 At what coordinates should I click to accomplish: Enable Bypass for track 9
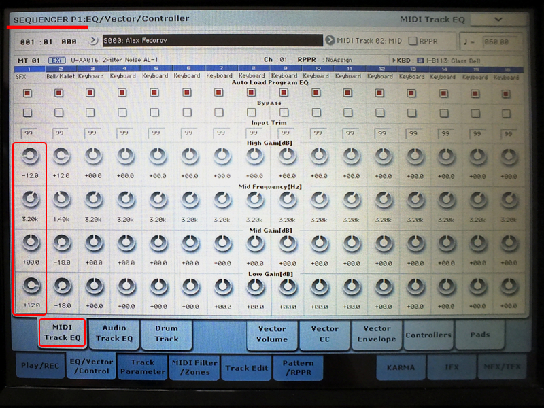pyautogui.click(x=284, y=112)
